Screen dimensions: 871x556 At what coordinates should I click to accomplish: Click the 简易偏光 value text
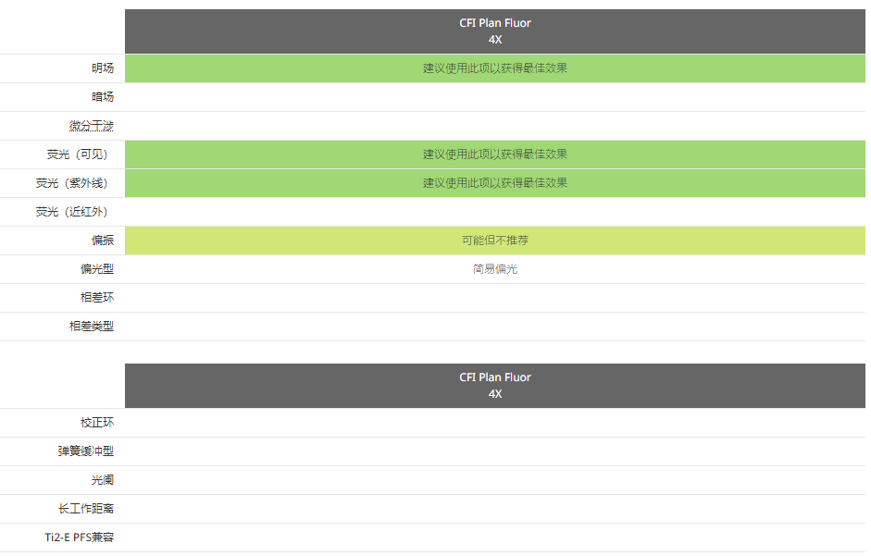pyautogui.click(x=495, y=269)
